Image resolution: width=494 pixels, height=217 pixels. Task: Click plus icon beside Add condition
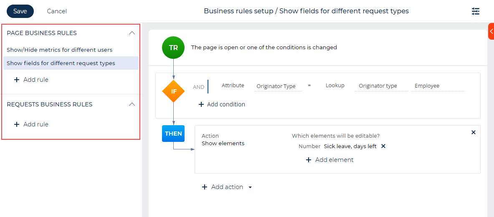201,104
